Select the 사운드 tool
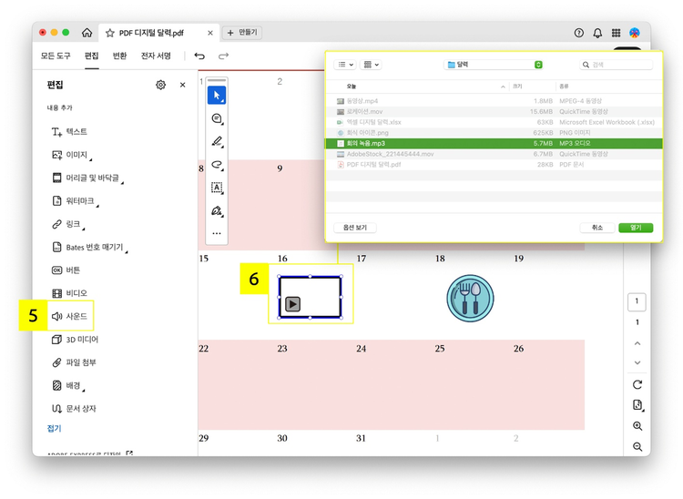The height and width of the screenshot is (499, 683). (x=70, y=316)
